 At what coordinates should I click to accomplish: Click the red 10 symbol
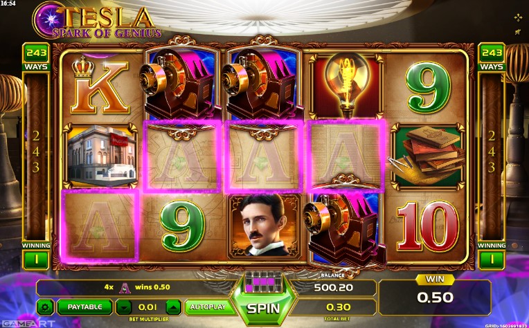pyautogui.click(x=428, y=226)
